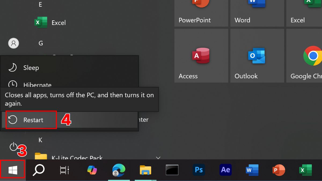Open Word from the taskbar
The image size is (322, 181).
252,170
